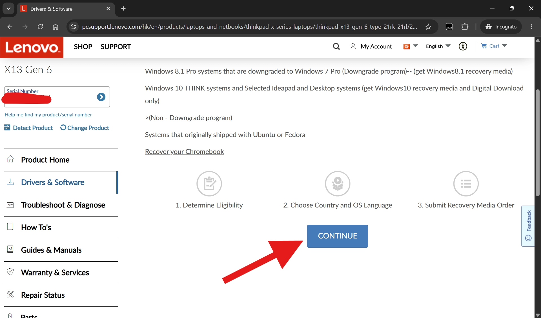
Task: Expand the Cart dropdown arrow
Action: click(505, 46)
